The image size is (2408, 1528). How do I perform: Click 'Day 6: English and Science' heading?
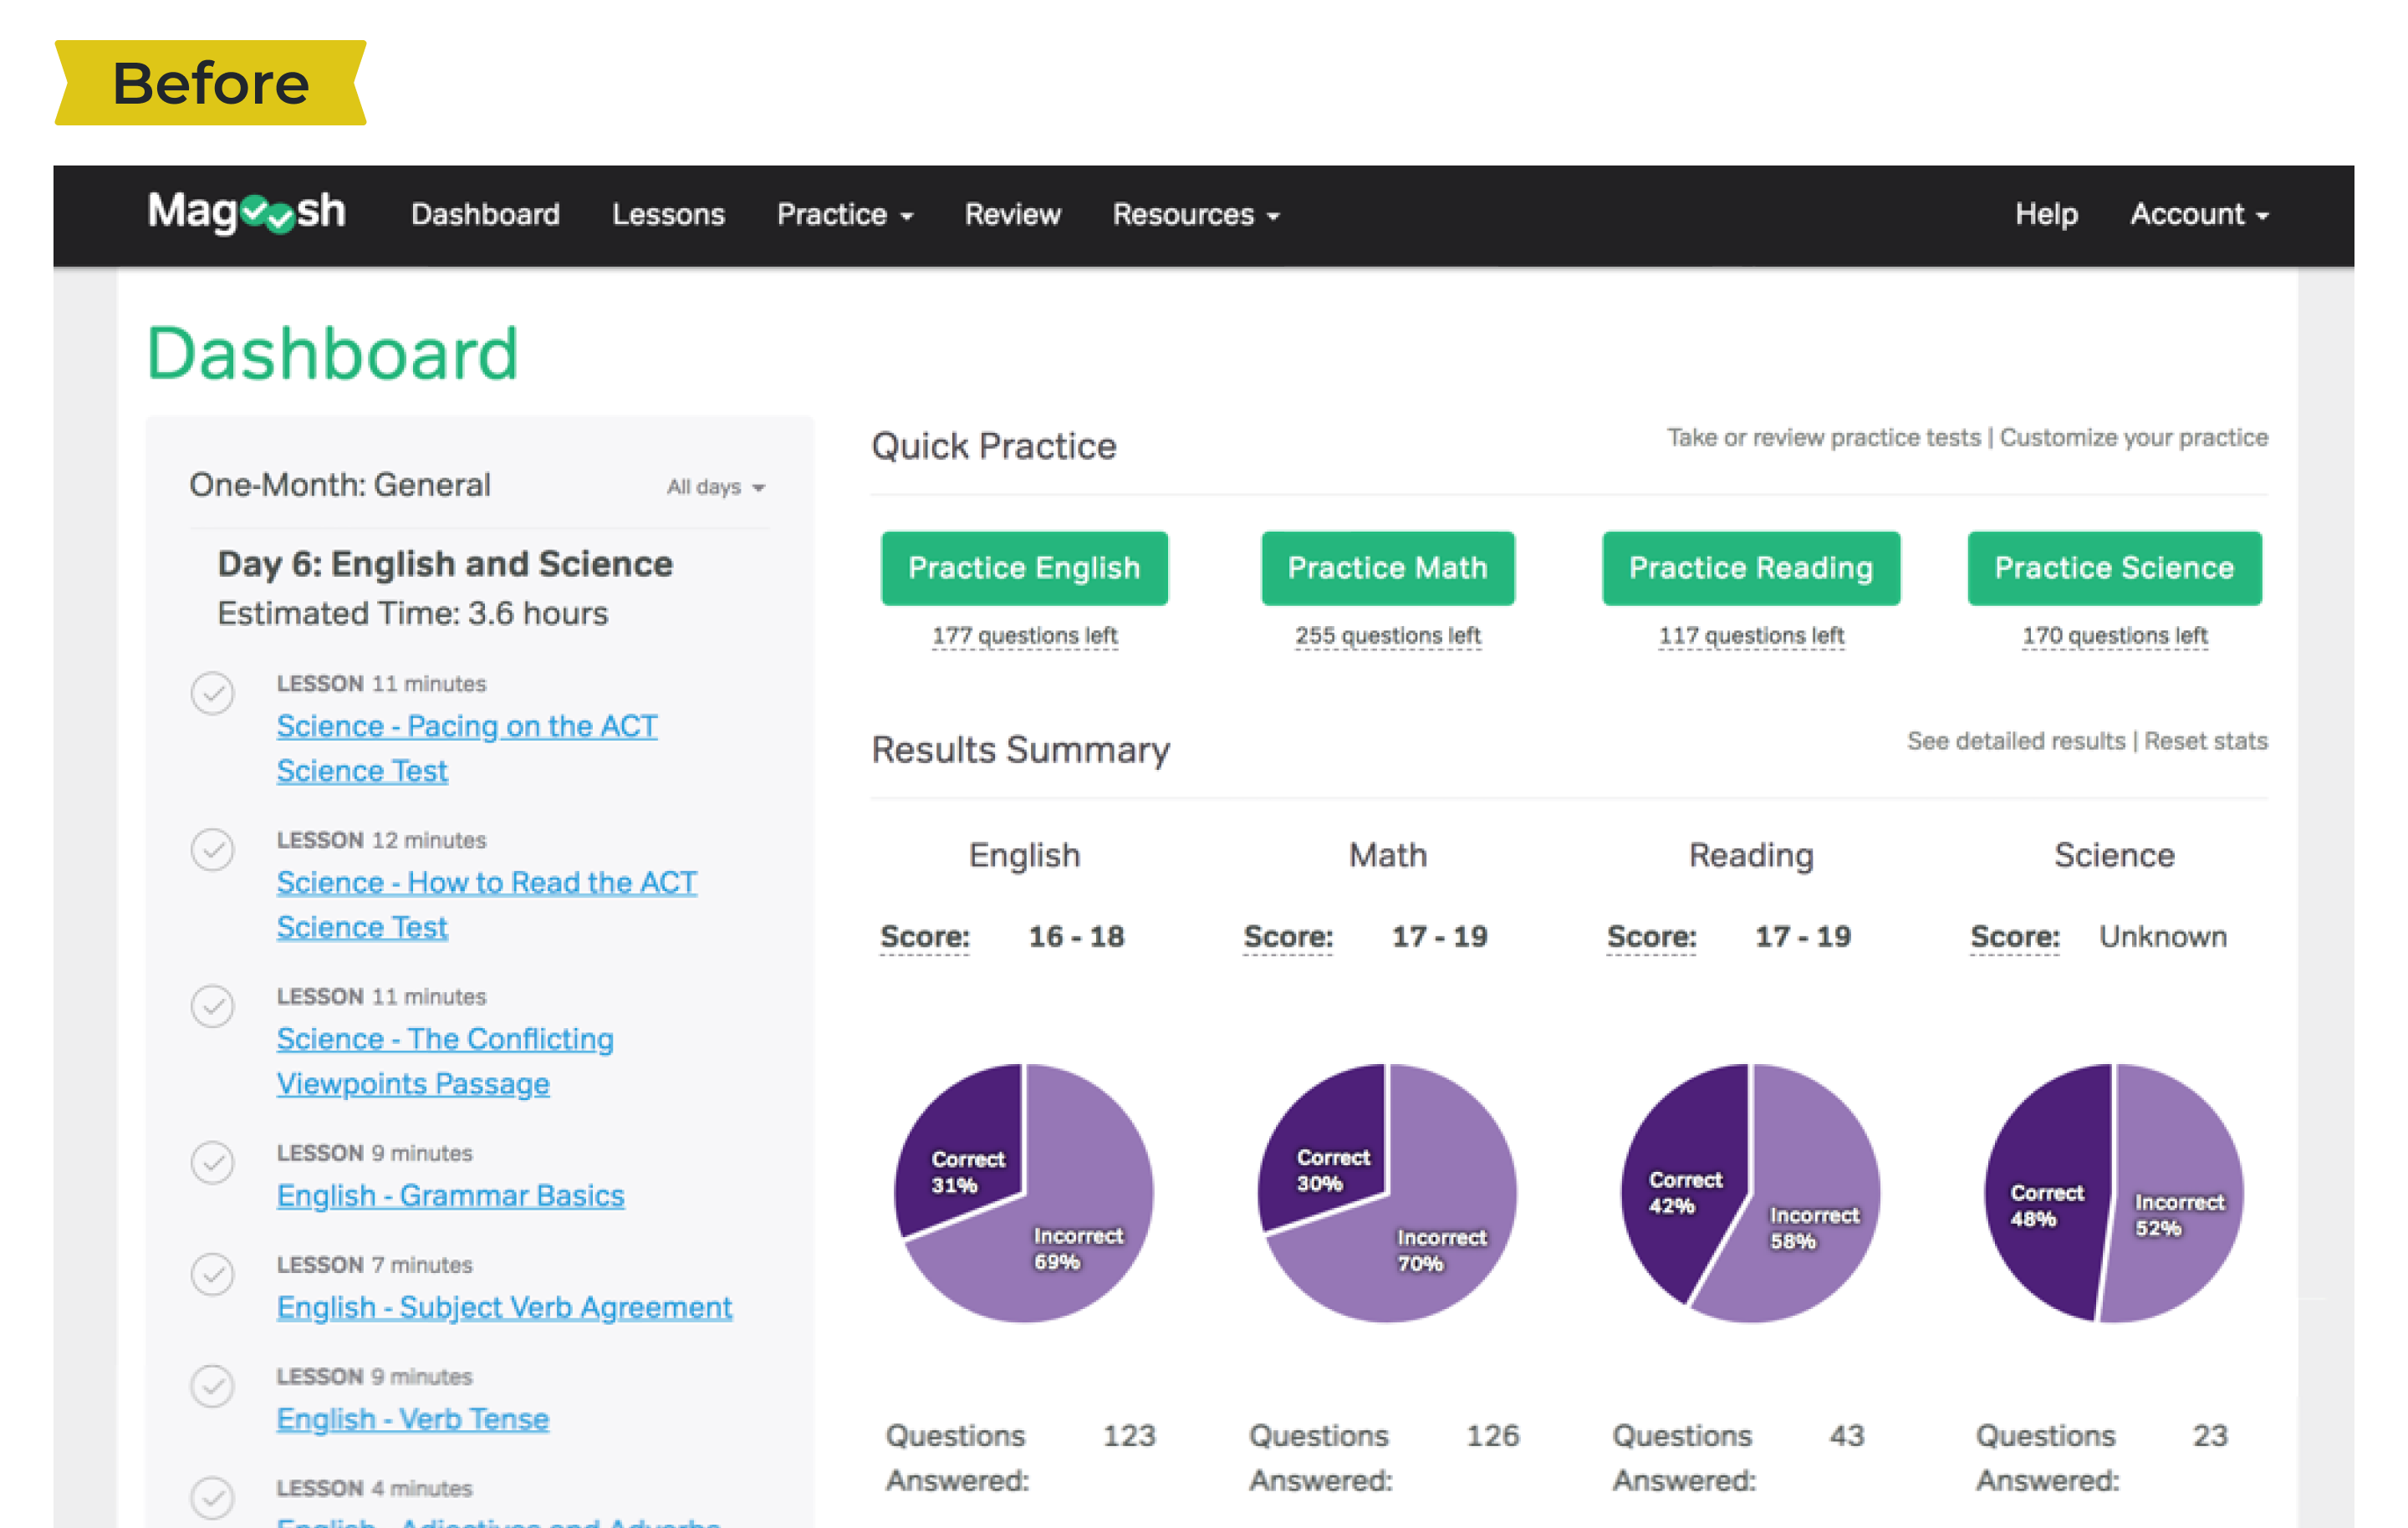click(445, 564)
